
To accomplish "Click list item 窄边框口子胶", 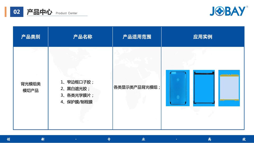I will click(77, 82).
